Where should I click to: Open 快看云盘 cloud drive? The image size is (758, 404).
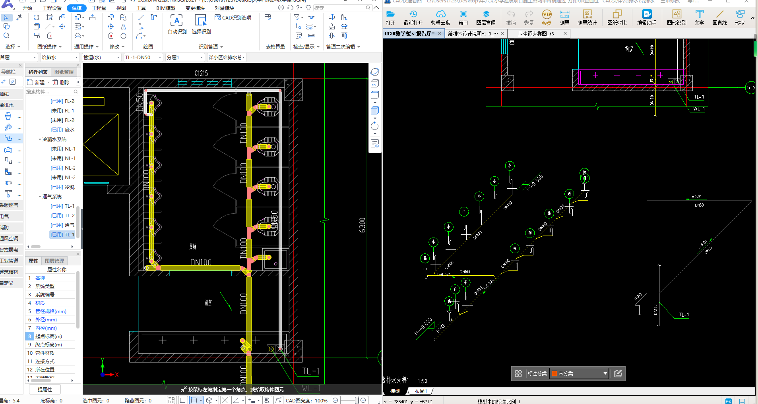(440, 18)
